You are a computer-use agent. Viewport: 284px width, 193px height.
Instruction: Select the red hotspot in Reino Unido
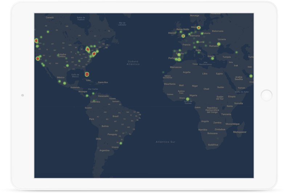click(183, 36)
